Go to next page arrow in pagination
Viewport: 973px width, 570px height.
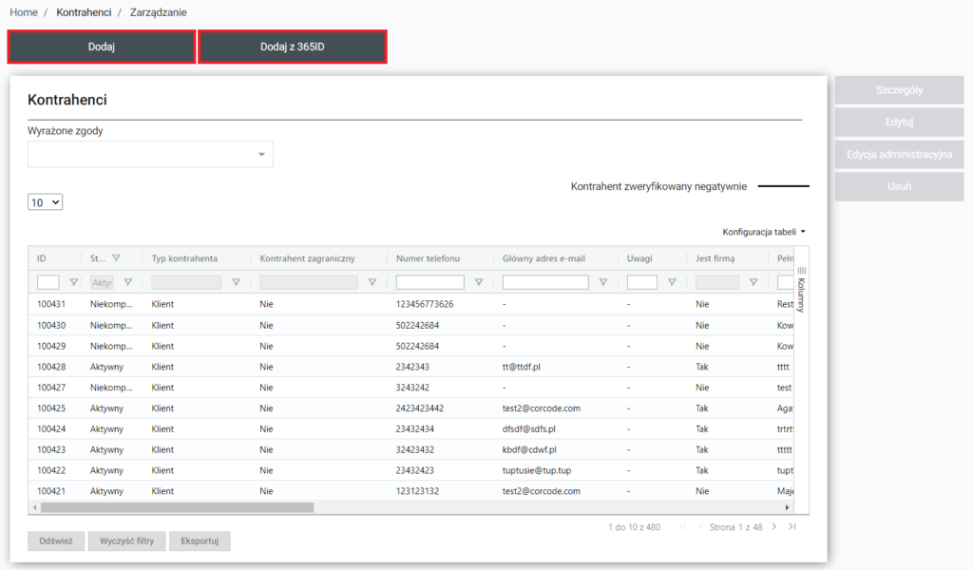[774, 526]
